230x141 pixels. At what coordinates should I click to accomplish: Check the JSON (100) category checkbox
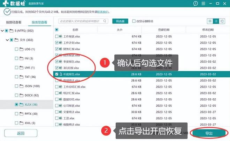[x=17, y=86]
